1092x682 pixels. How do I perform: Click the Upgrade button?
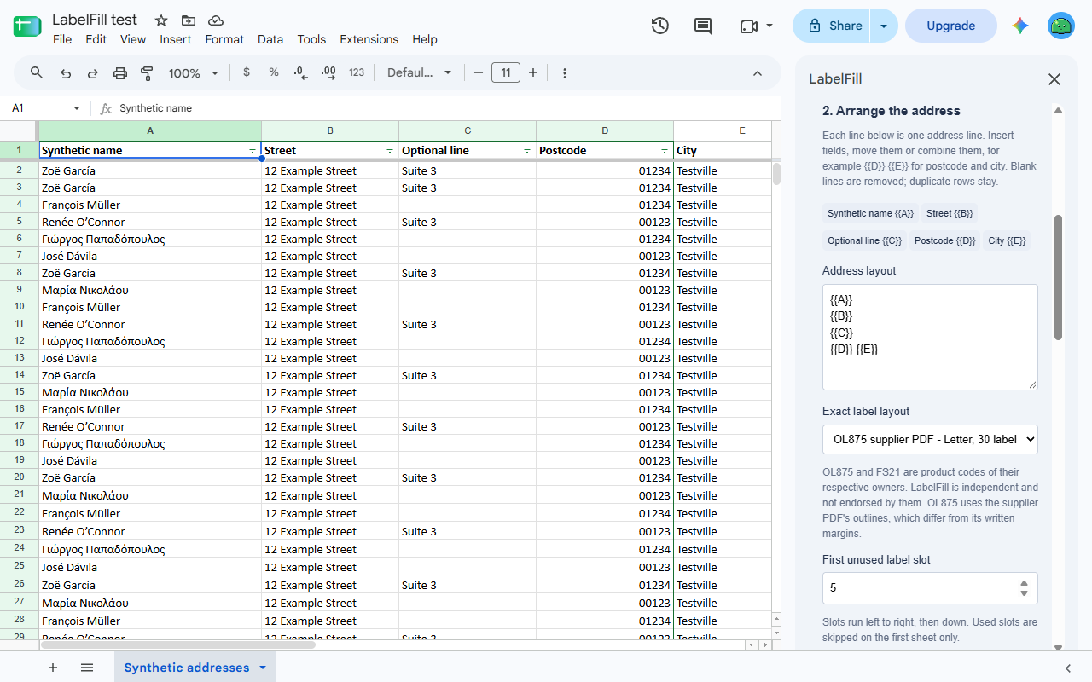pos(951,26)
